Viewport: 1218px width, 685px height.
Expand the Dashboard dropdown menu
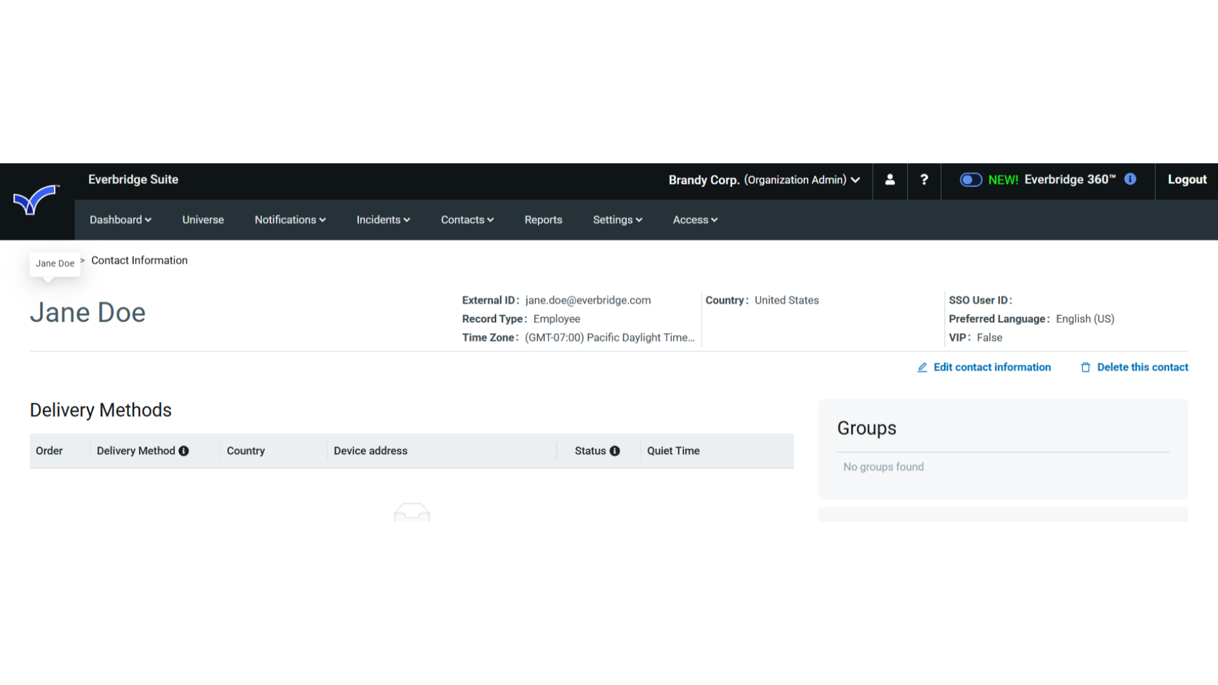click(121, 220)
